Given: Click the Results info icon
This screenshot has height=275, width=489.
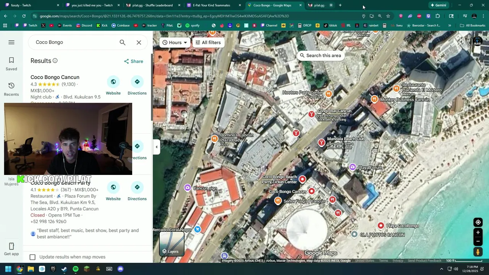Looking at the screenshot, I should 55,61.
